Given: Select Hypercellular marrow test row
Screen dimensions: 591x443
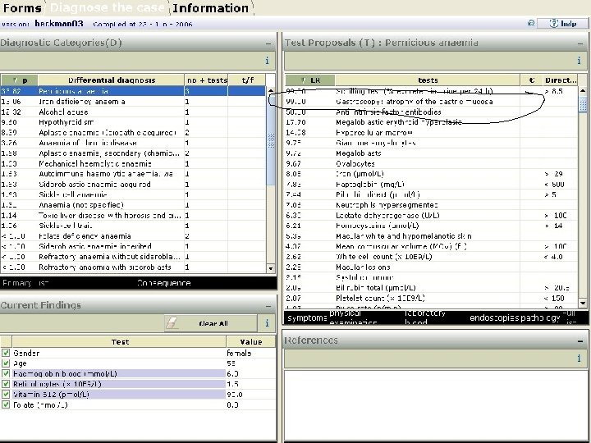Looking at the screenshot, I should [431, 133].
